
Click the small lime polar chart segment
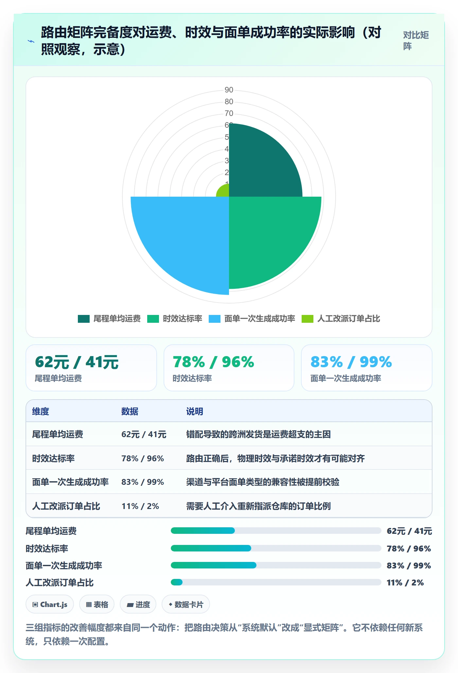coord(224,192)
